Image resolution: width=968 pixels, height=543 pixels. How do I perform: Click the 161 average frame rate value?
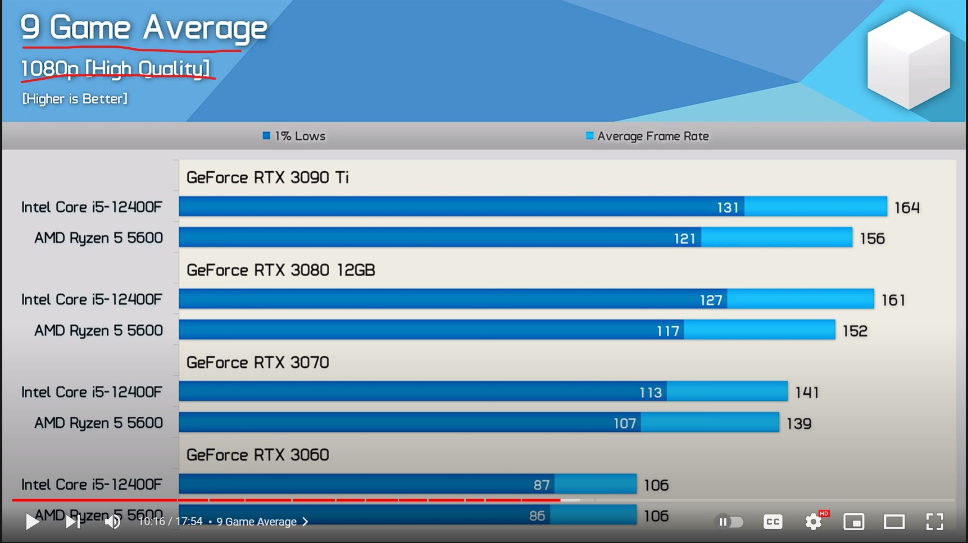pyautogui.click(x=893, y=300)
